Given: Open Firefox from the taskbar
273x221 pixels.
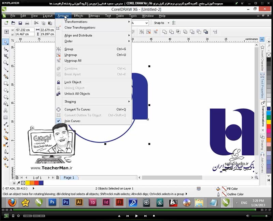Looking at the screenshot, I should pyautogui.click(x=12, y=202).
